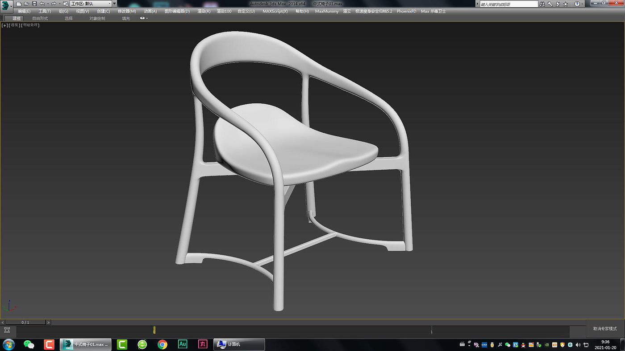Open the undo history dropdown arrow
The image size is (625, 351).
(x=47, y=4)
